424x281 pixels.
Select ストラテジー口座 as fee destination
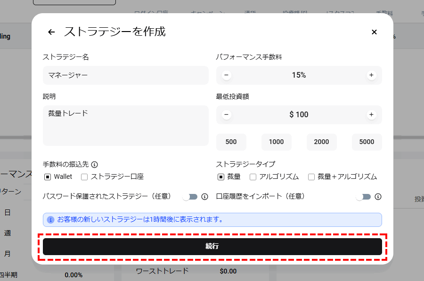tap(84, 177)
